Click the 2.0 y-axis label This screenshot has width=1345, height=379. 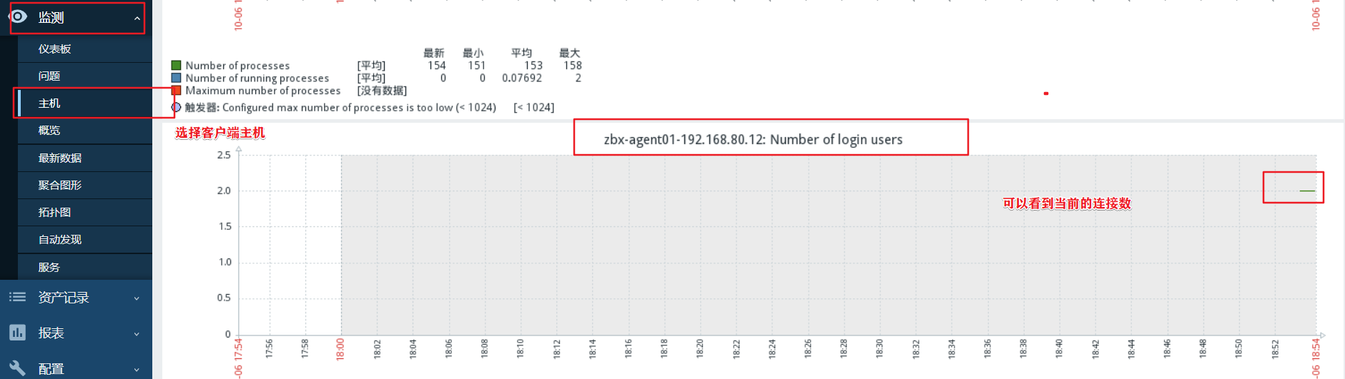tap(224, 191)
